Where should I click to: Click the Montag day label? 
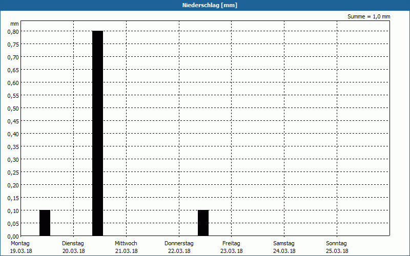click(20, 243)
